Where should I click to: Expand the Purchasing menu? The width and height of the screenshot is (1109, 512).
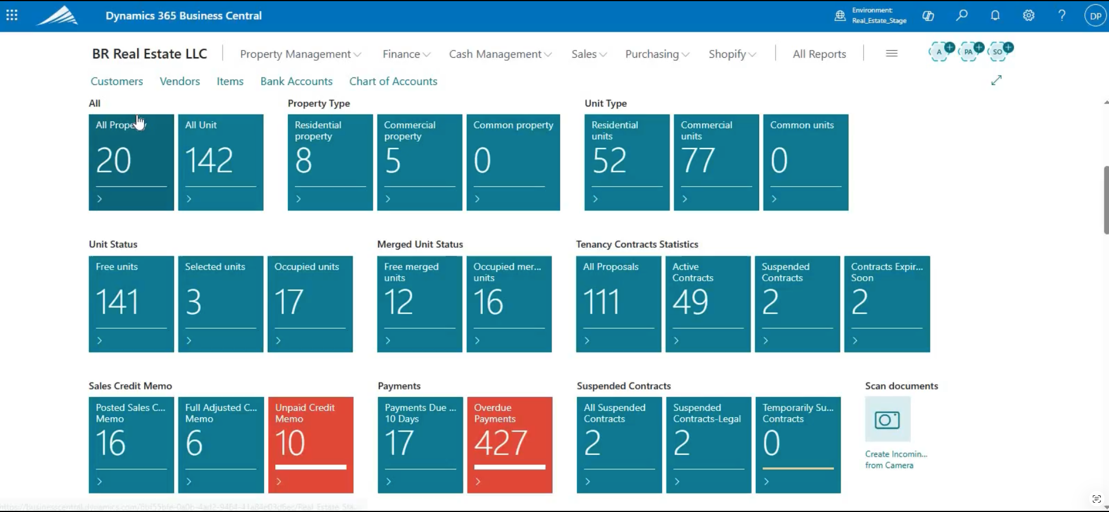pos(657,54)
